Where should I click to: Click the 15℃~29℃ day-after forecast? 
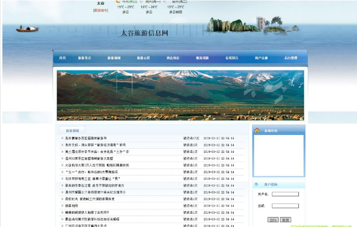coord(175,7)
